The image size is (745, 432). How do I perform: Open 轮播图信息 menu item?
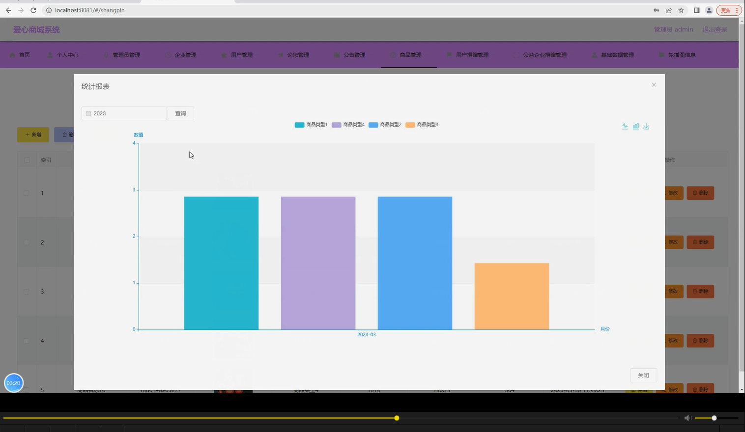coord(677,54)
